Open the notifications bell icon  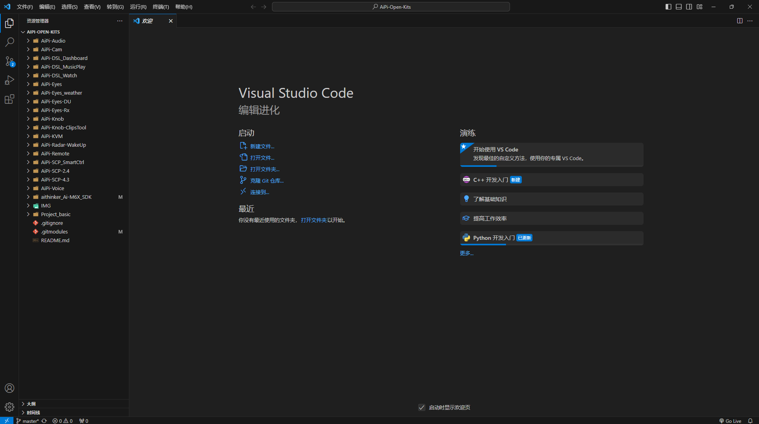click(750, 421)
